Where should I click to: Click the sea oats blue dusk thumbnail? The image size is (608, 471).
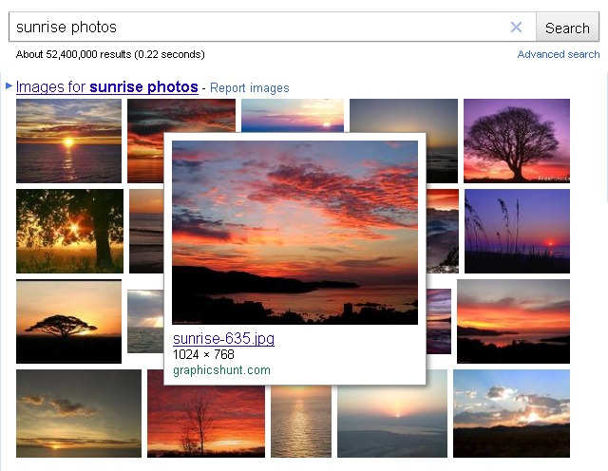click(517, 231)
